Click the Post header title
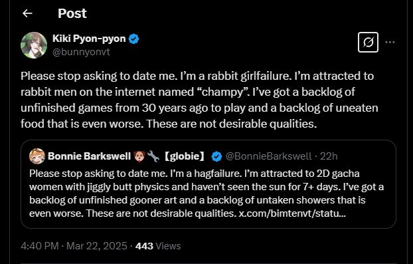Viewport: 413px width, 264px height. point(72,13)
